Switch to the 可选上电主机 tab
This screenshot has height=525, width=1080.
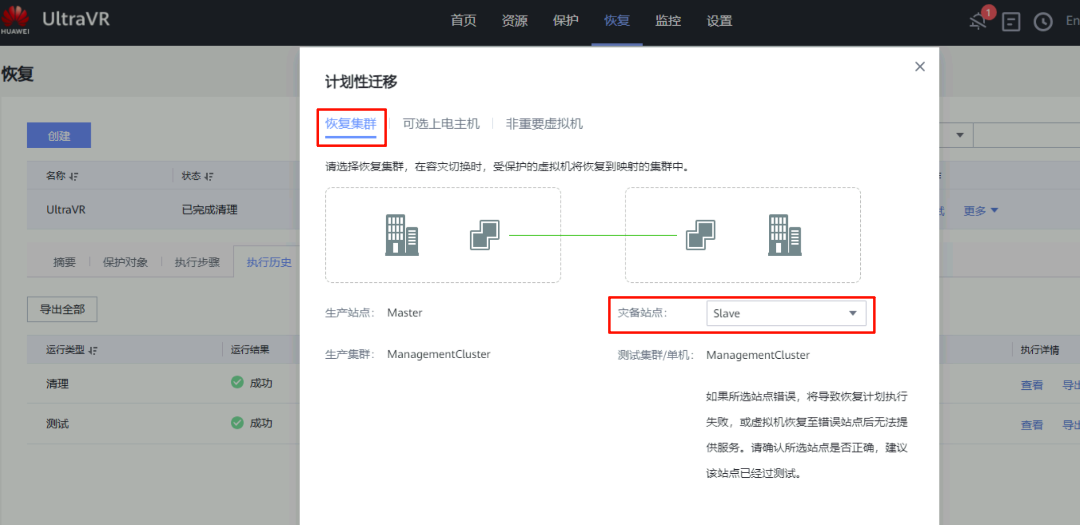coord(441,124)
